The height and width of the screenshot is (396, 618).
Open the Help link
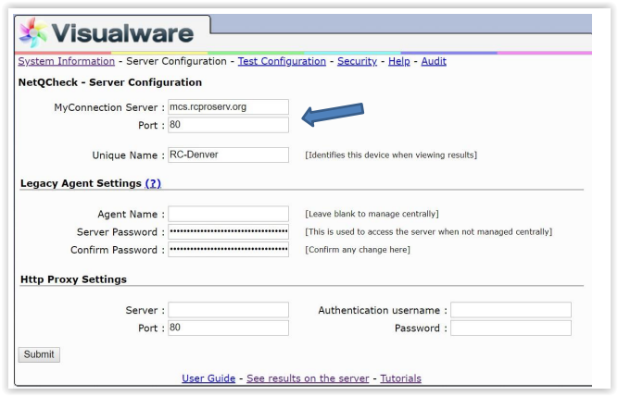(398, 61)
